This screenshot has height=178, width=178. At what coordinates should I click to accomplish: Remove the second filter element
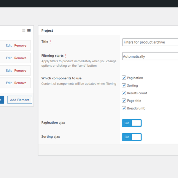20,58
